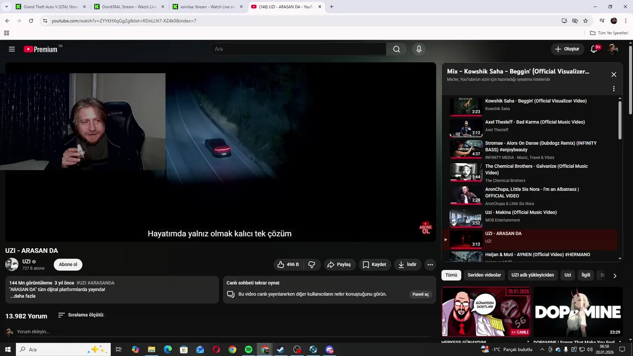The height and width of the screenshot is (356, 633).
Task: Click the install app icon in address bar
Action: coord(564,21)
